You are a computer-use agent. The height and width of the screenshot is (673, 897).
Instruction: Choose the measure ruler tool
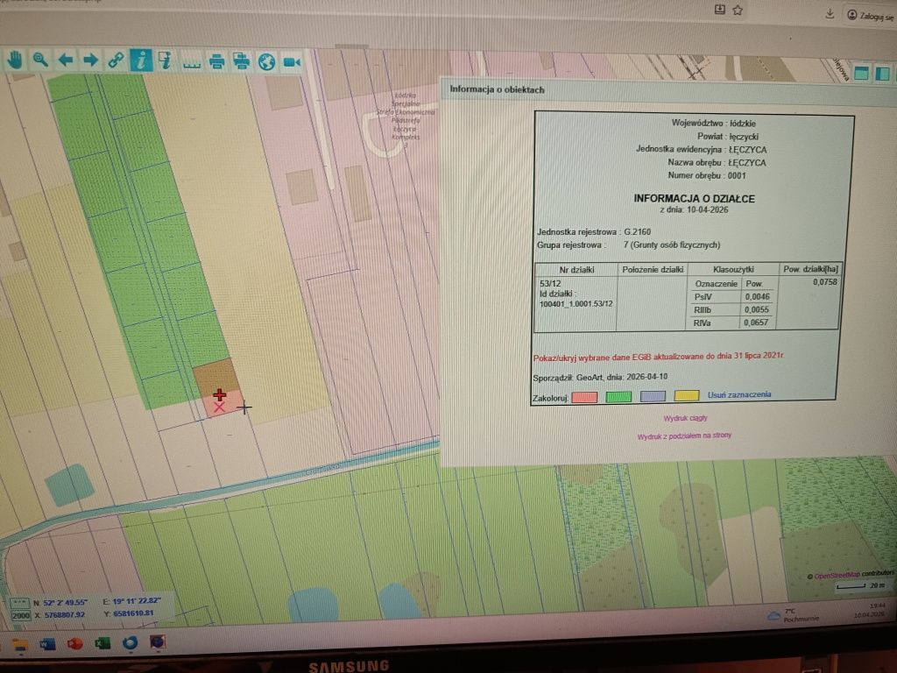(x=192, y=62)
